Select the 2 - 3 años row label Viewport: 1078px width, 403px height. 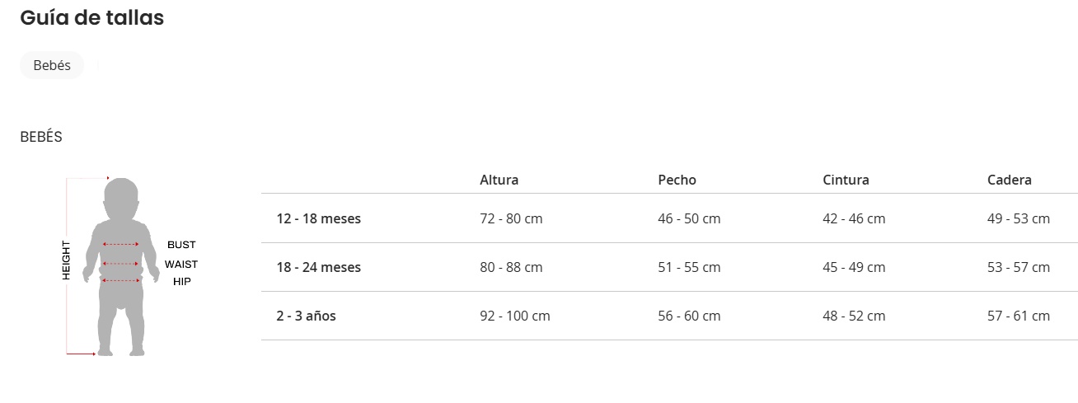306,316
